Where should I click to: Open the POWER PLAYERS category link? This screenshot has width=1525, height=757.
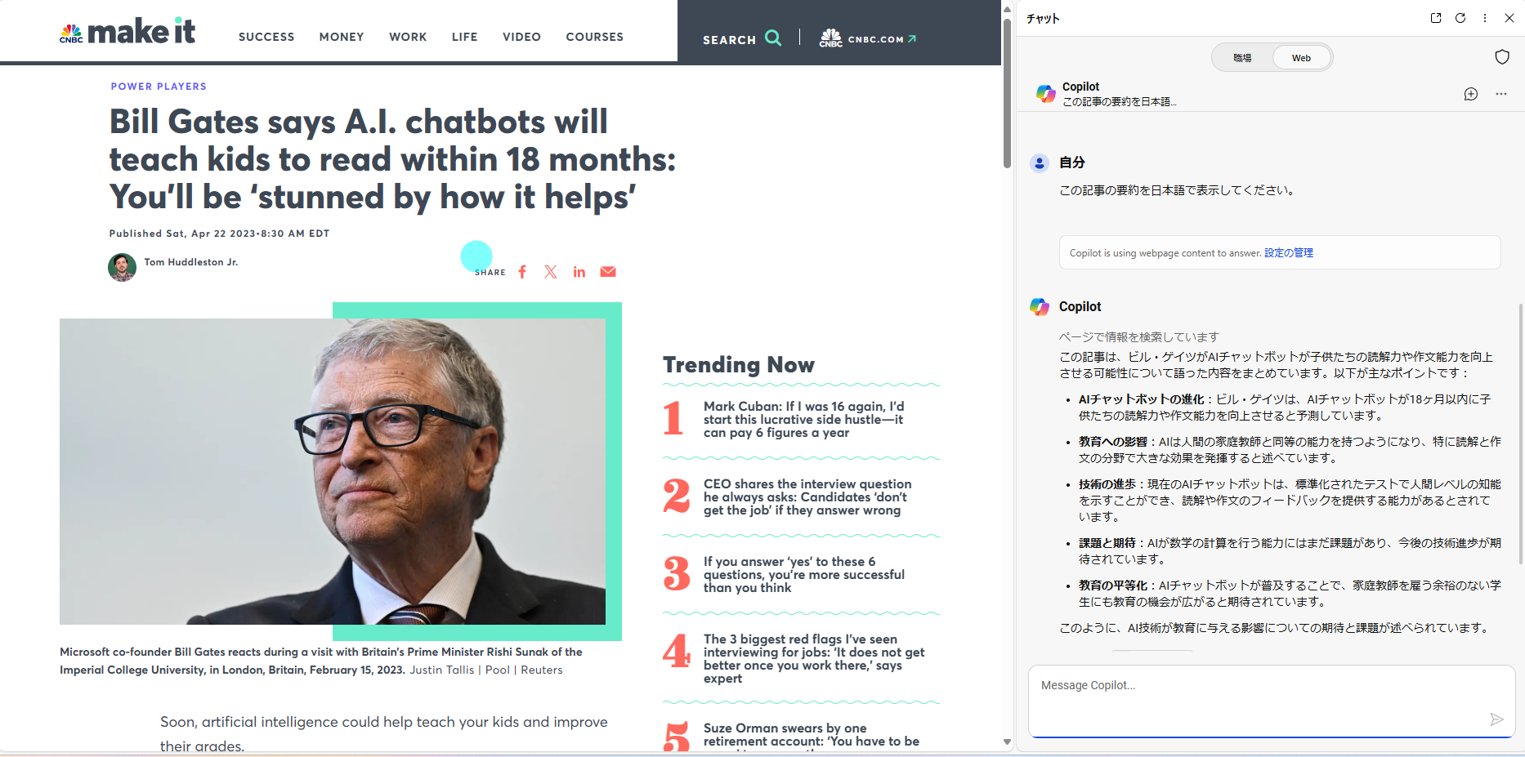(x=159, y=87)
